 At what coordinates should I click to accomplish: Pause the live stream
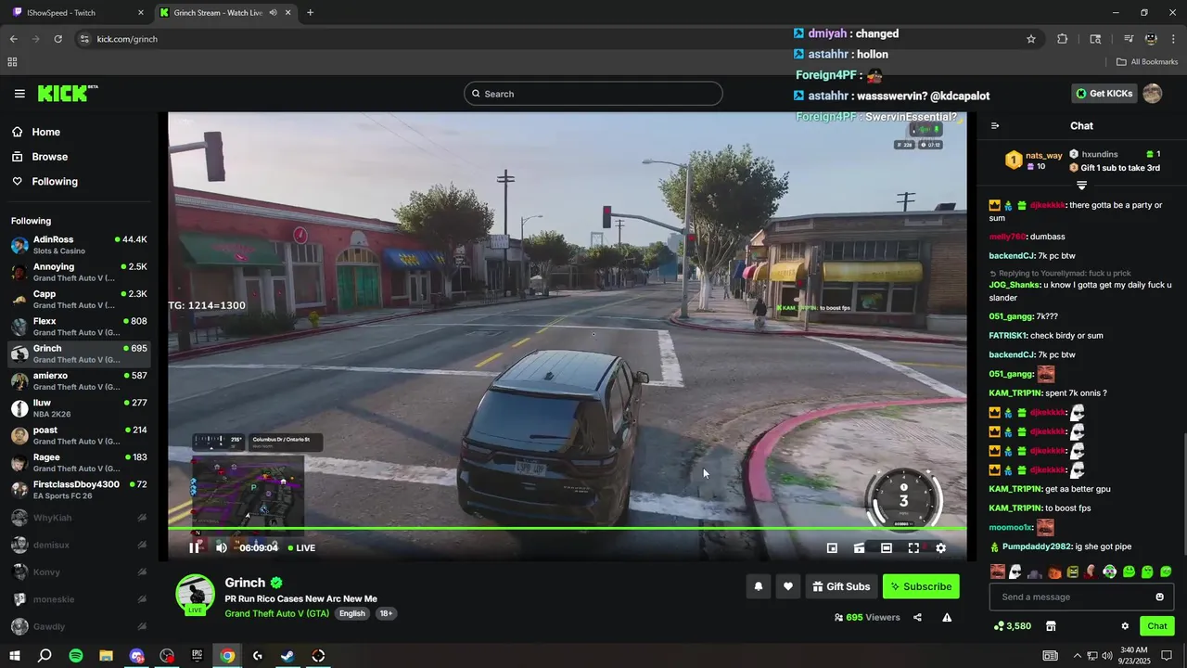pyautogui.click(x=194, y=548)
